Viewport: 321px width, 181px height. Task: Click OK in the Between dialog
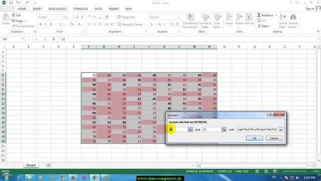(x=254, y=138)
